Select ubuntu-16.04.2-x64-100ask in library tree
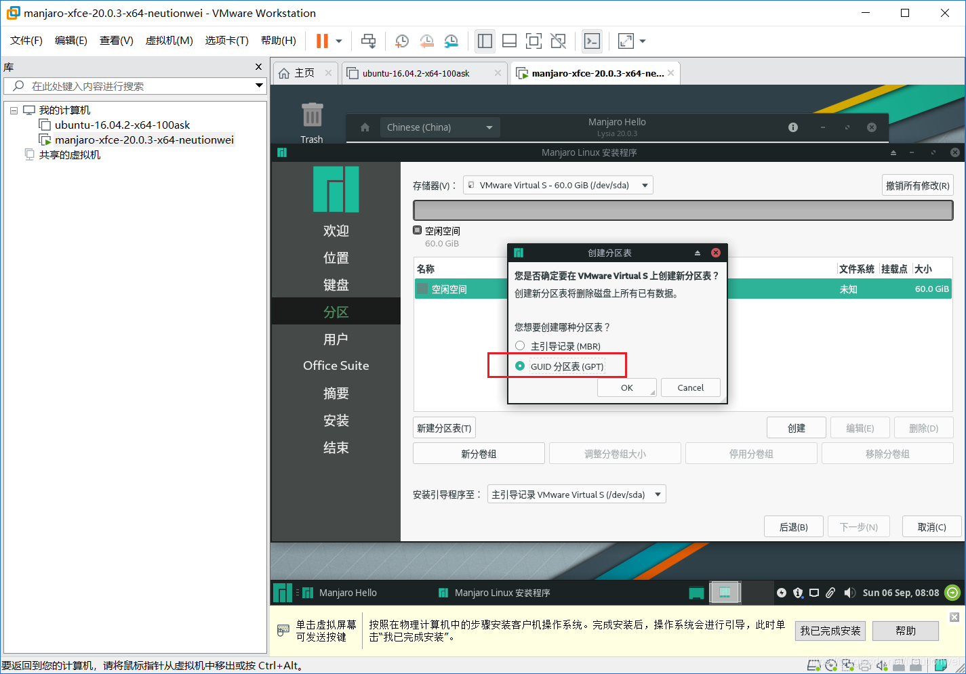 click(x=122, y=125)
